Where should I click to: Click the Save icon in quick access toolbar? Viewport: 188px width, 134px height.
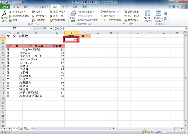tap(7, 2)
